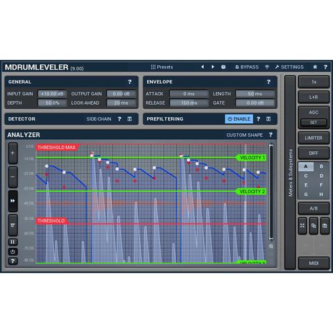Click the THRESHOLD MAX label handle
Image resolution: width=333 pixels, height=333 pixels.
click(x=57, y=147)
